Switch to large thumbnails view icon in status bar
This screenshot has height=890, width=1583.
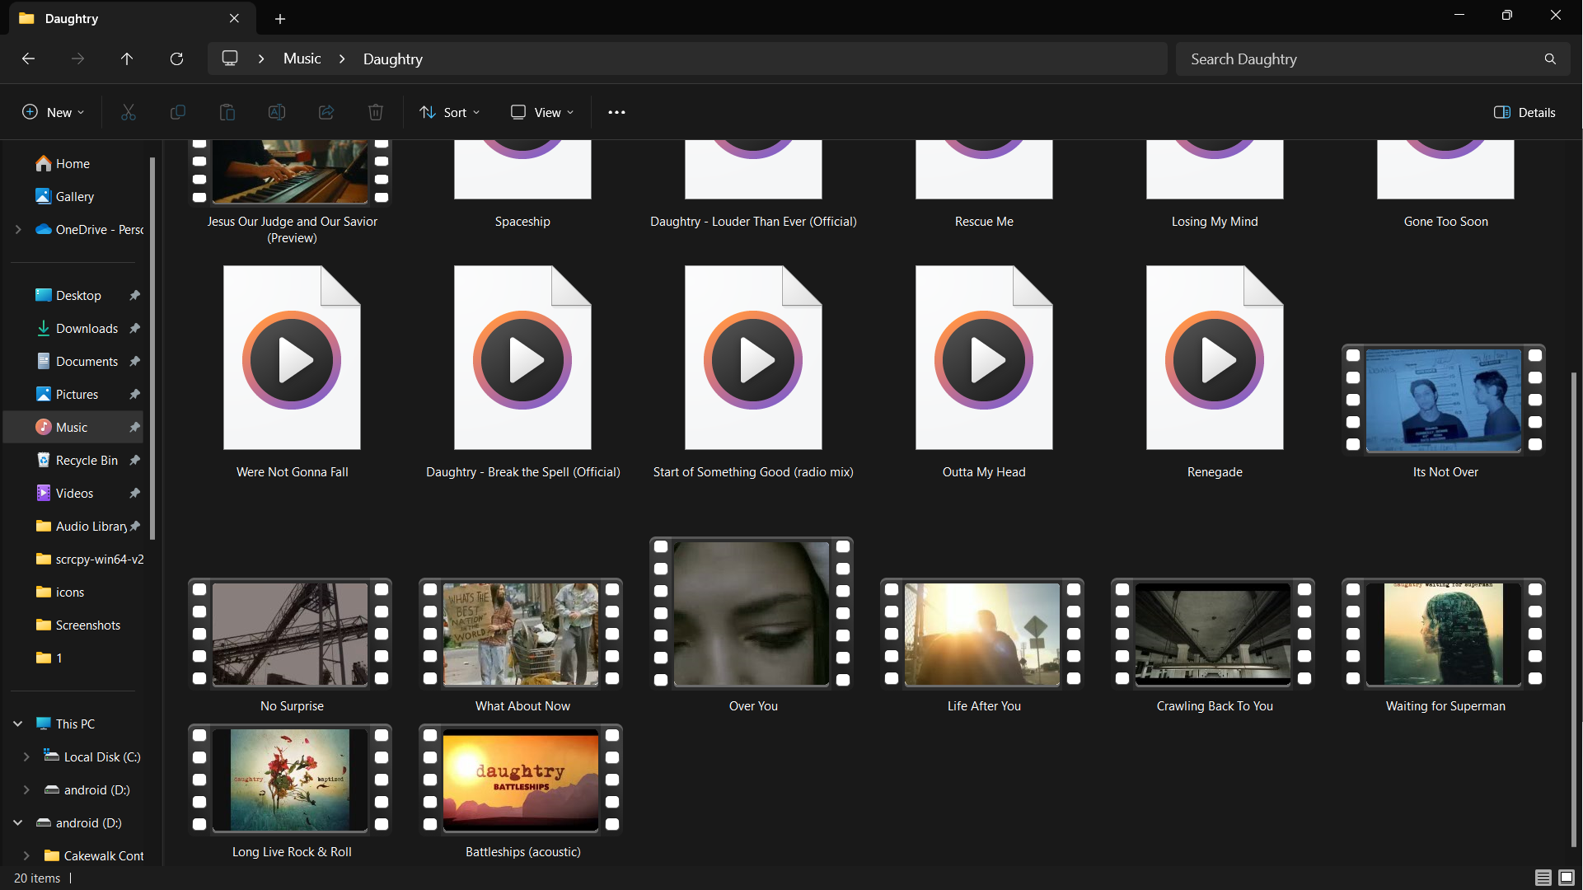point(1567,878)
